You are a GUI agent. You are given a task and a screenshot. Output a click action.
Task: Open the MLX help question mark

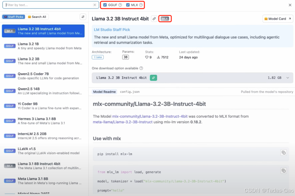(x=141, y=5)
